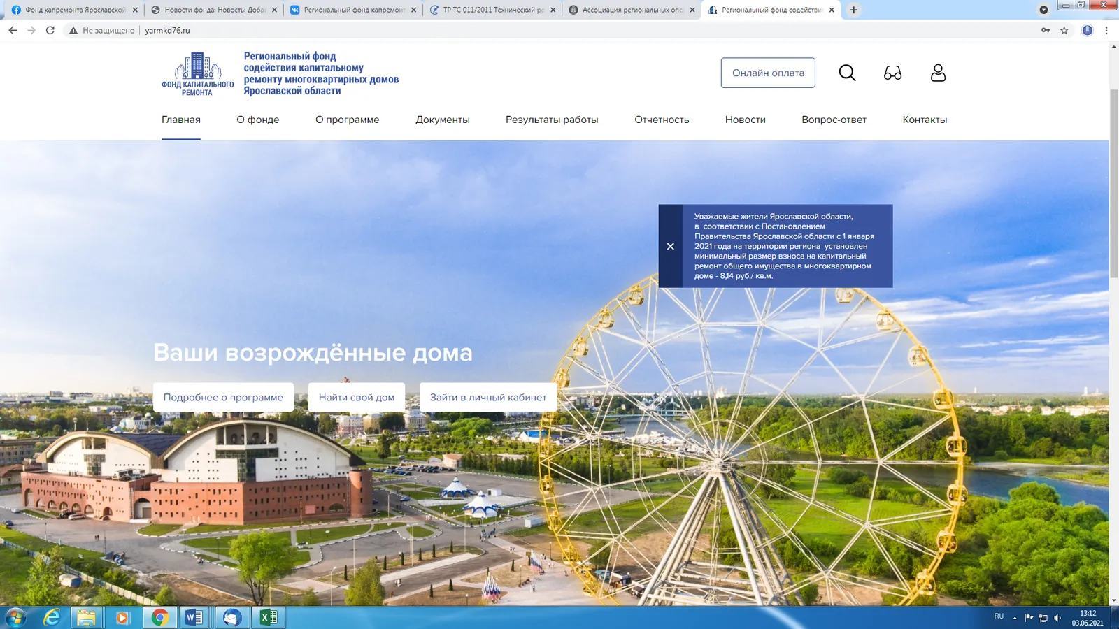Reload the page in browser
Screen dimensions: 1119x629
pos(50,30)
